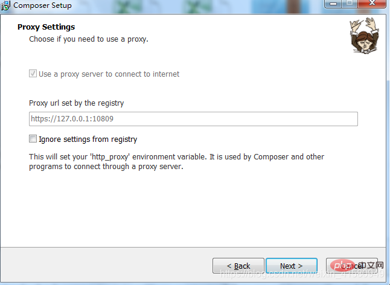This screenshot has height=285, width=390.
Task: Click the 'Choose if you need to use a proxy' text
Action: pos(89,39)
